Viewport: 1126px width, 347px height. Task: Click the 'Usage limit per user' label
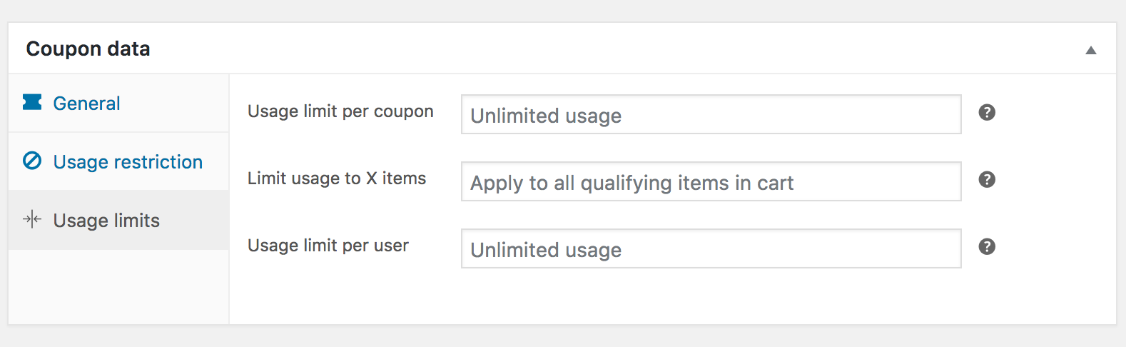[328, 246]
